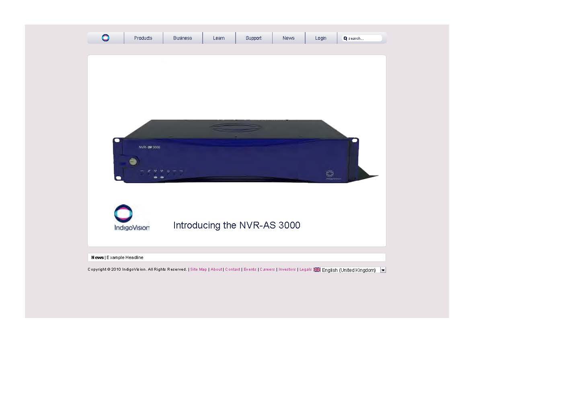The image size is (583, 412).
Task: Go to the Support section
Action: tap(253, 38)
